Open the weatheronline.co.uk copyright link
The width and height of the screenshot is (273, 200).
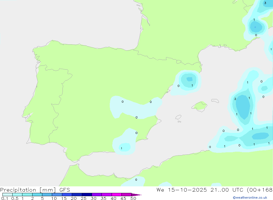point(250,198)
